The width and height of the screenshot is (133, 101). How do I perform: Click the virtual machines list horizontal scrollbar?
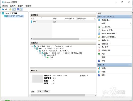56,39
